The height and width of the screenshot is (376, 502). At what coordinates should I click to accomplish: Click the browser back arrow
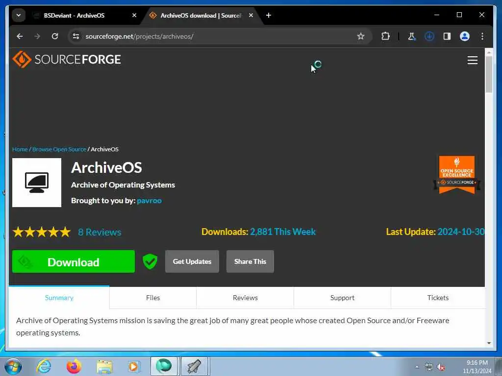pos(20,36)
